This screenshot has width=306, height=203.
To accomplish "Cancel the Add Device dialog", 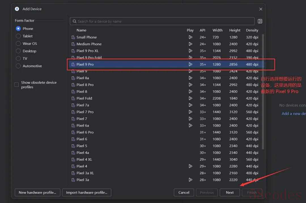I will point(184,192).
